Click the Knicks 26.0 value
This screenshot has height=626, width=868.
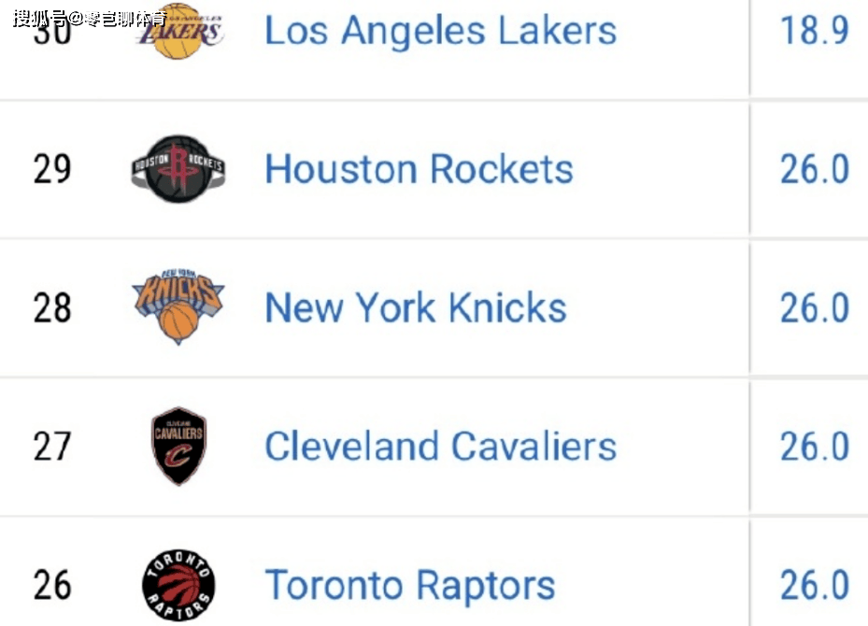(814, 307)
